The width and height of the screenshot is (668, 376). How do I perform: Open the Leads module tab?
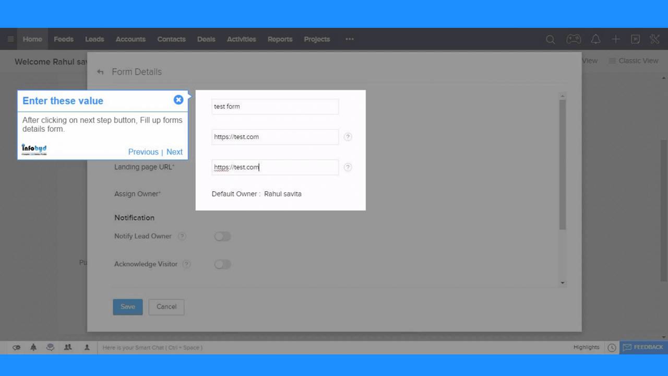click(x=94, y=39)
